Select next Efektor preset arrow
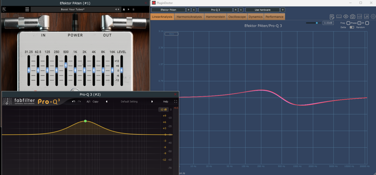The image size is (376, 175). coord(118,9)
